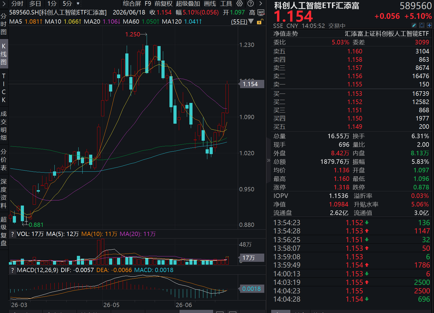The height and width of the screenshot is (313, 434).
Task: Click the 总量 16.55万 value
Action: click(338, 136)
